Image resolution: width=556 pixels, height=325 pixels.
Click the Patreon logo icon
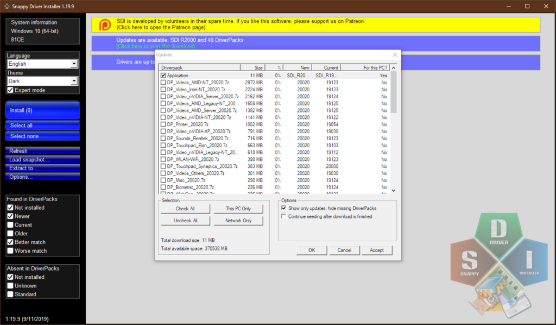pos(105,25)
